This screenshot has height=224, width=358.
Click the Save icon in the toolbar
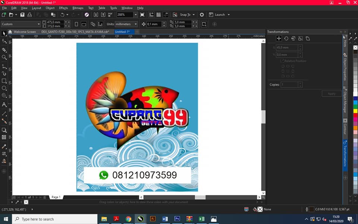click(22, 15)
